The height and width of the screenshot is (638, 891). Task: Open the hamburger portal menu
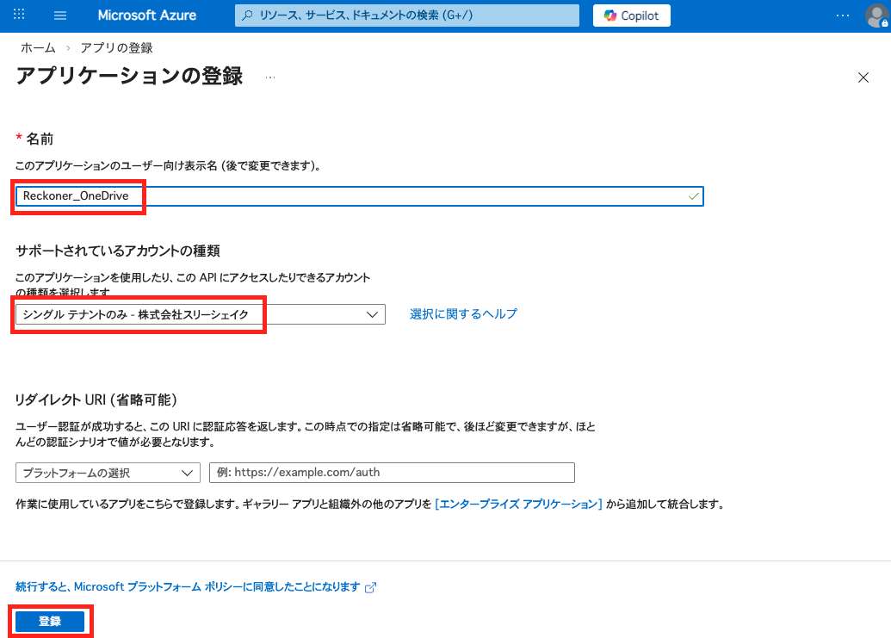tap(60, 15)
